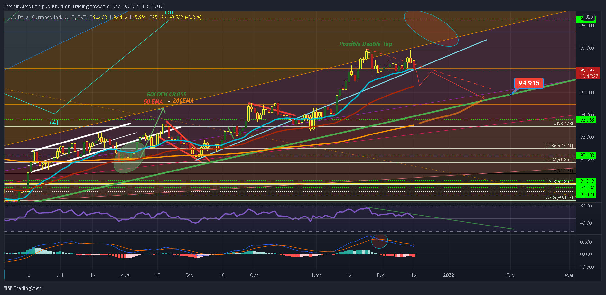
Task: Click the RSI scale value 40.00
Action: pos(586,223)
